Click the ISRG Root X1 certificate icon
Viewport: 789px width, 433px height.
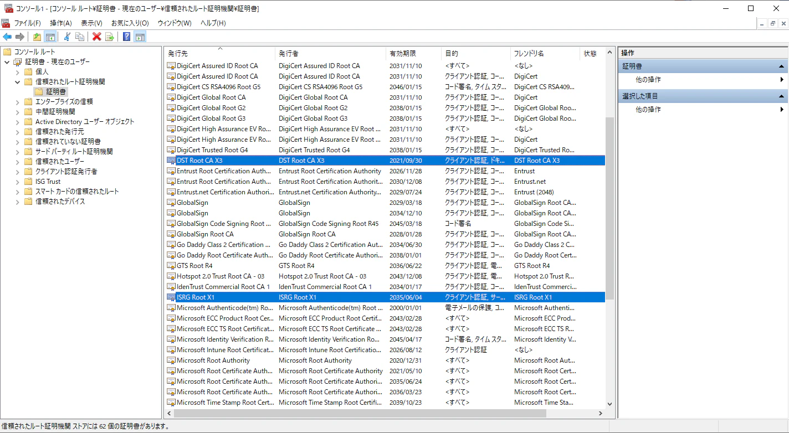(x=171, y=297)
